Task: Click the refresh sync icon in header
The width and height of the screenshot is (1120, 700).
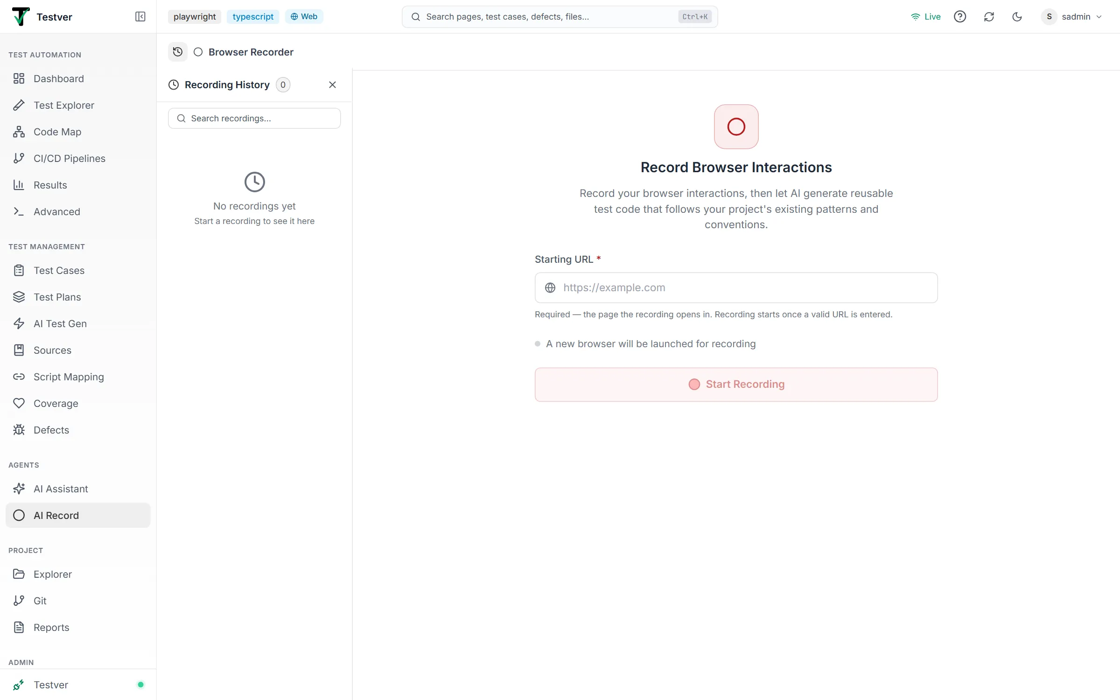Action: click(x=989, y=17)
